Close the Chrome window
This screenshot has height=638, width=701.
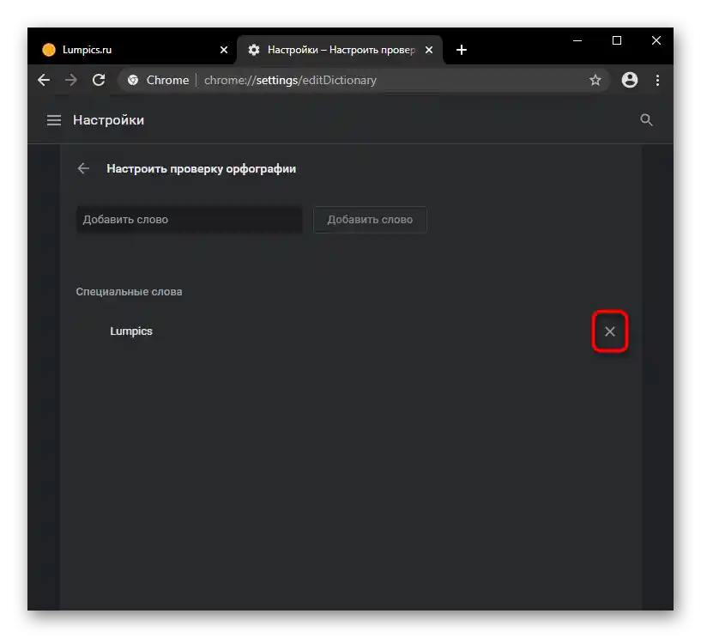pyautogui.click(x=656, y=40)
